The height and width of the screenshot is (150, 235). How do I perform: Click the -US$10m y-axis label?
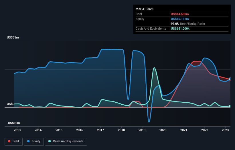pyautogui.click(x=13, y=123)
